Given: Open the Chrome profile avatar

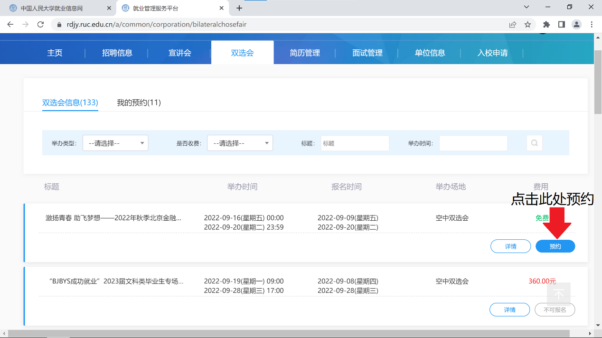Looking at the screenshot, I should 576,24.
